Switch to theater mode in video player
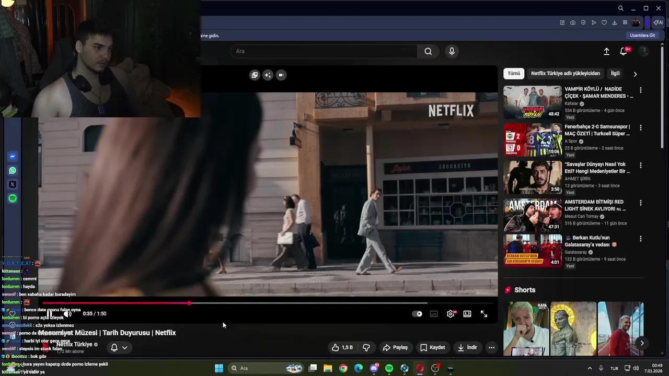 click(467, 314)
